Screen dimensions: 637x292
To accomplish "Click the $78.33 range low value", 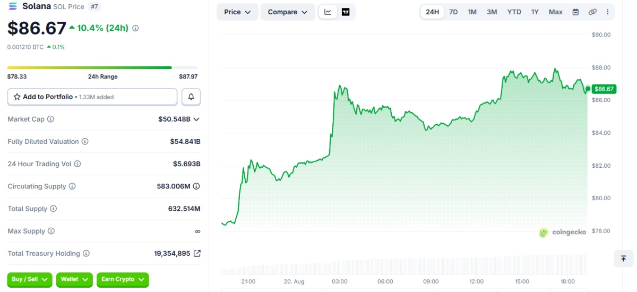I will (x=17, y=76).
